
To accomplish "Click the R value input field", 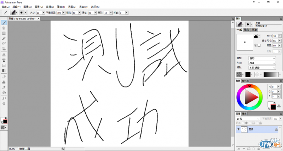I will [x=275, y=87].
